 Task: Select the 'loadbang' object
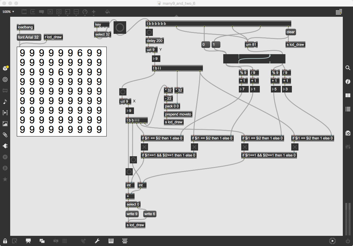pyautogui.click(x=25, y=27)
